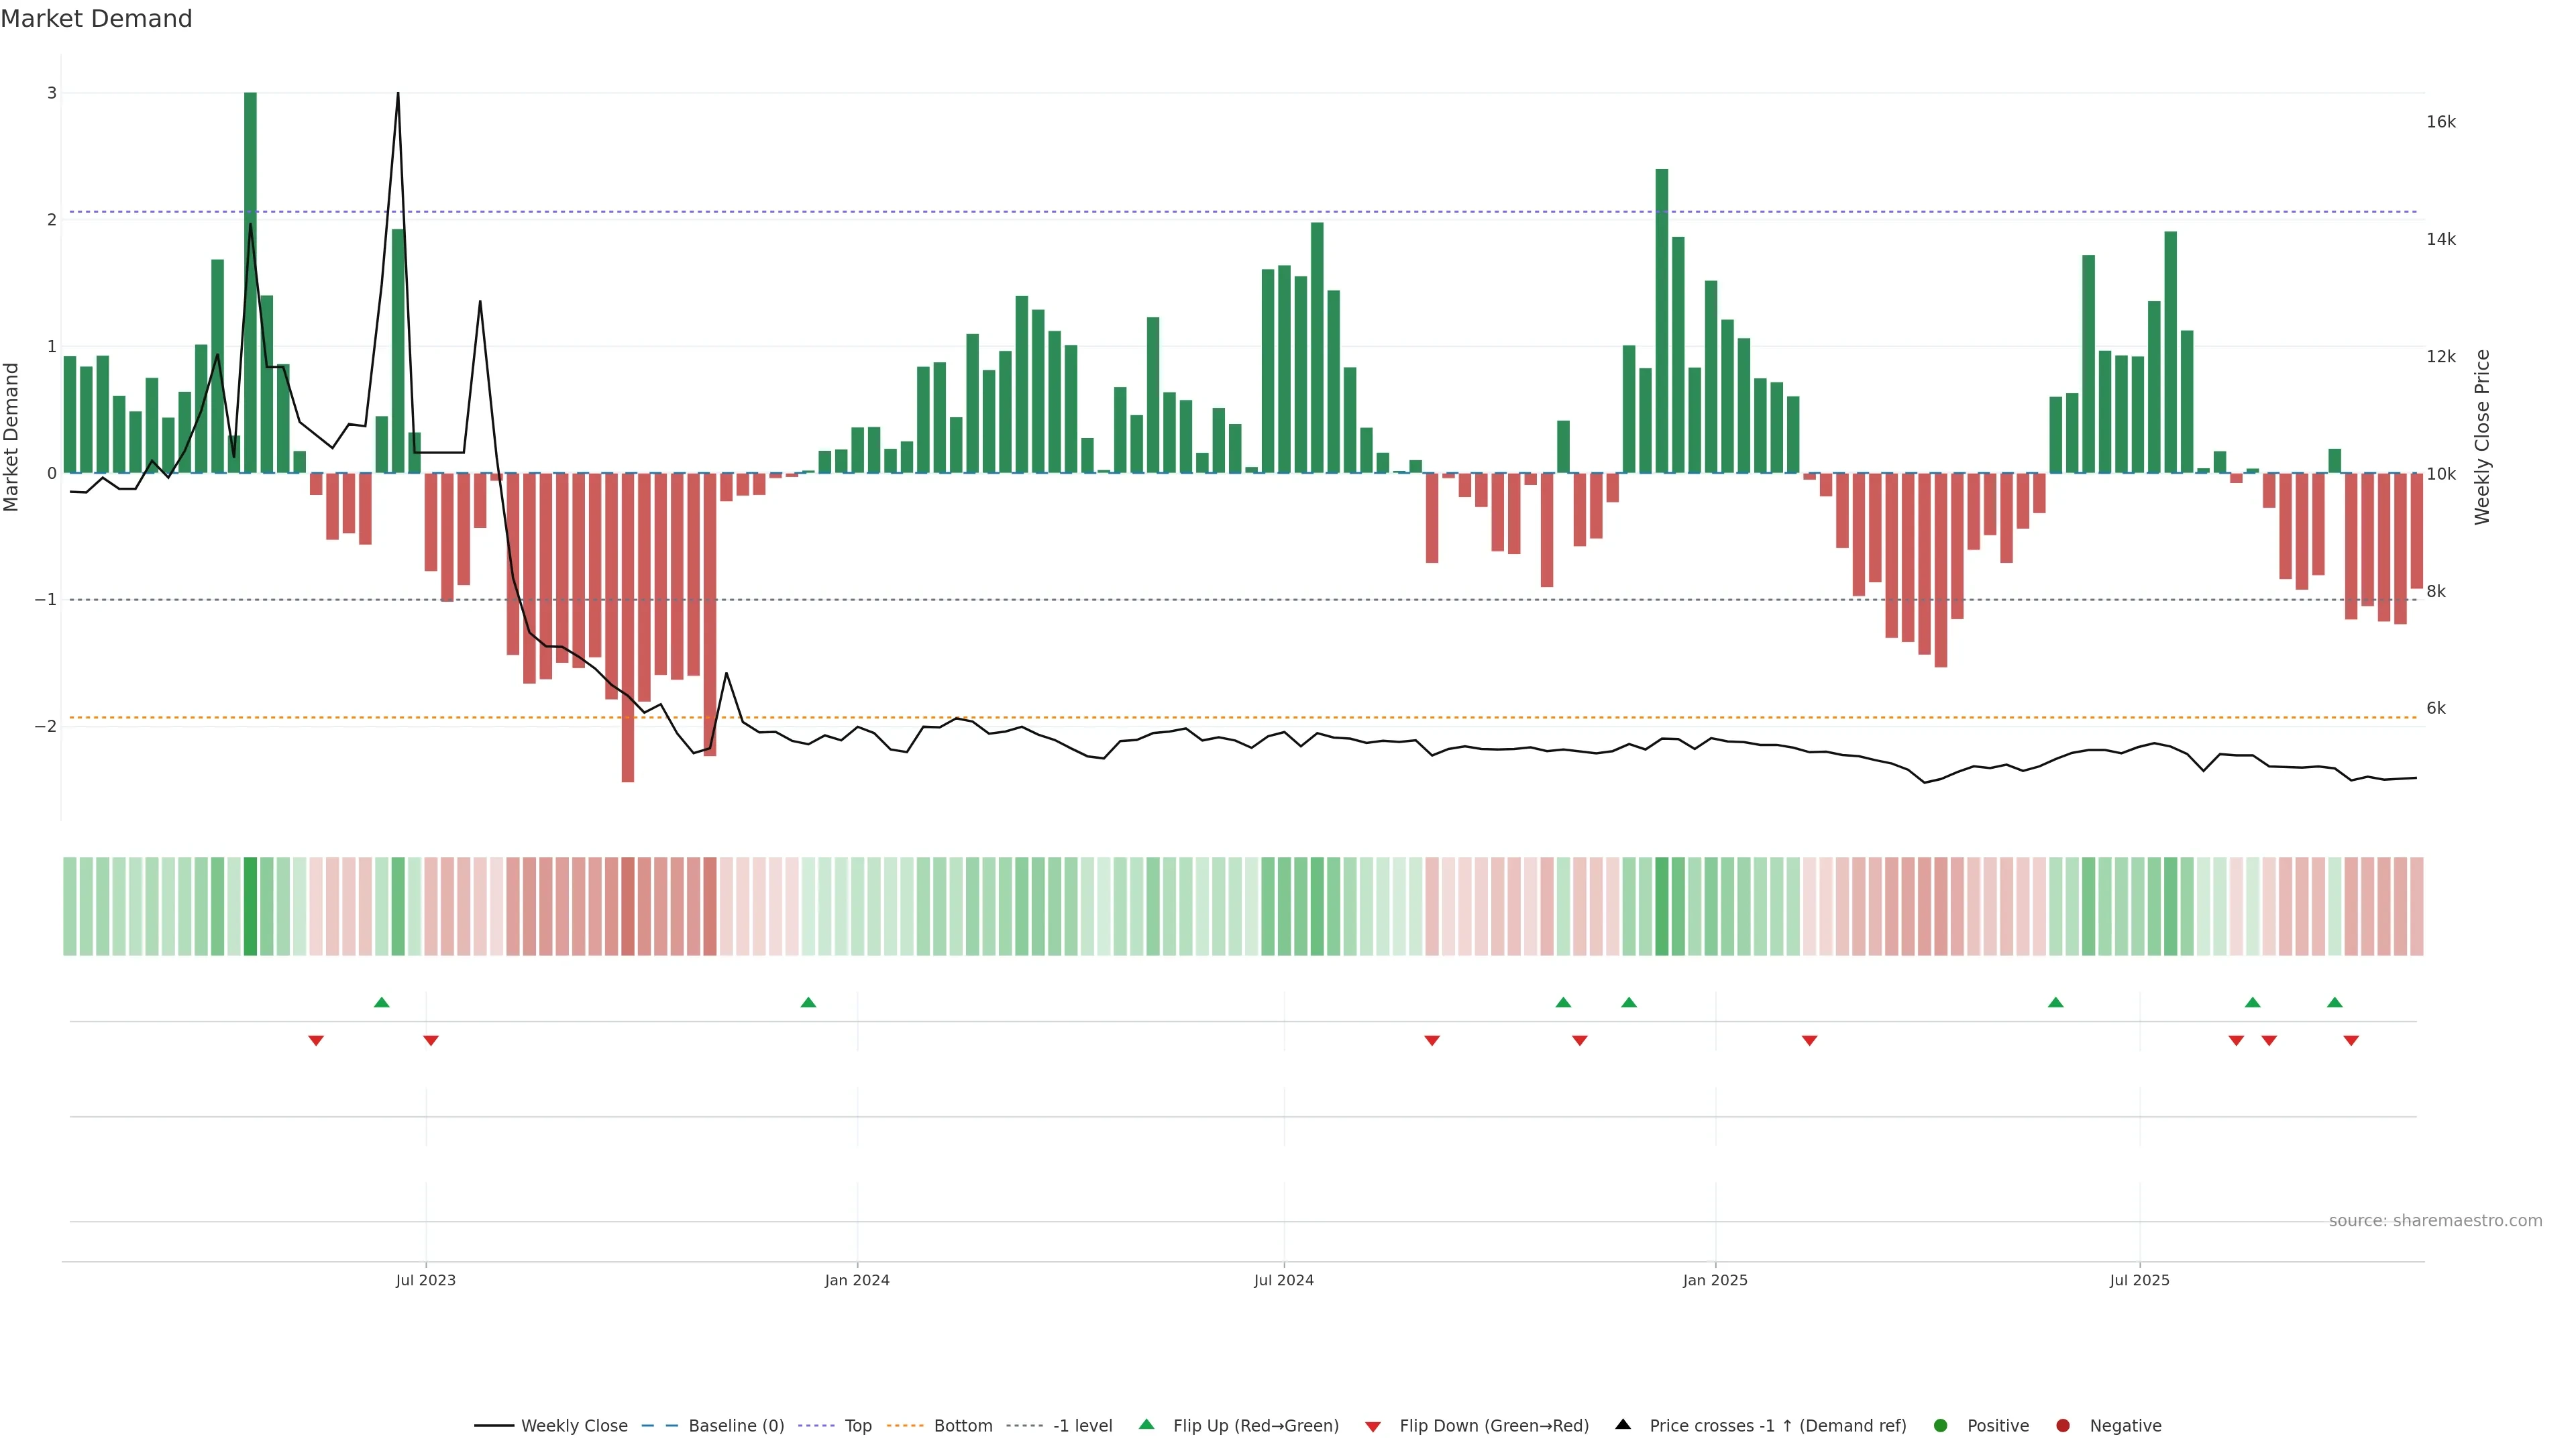Click the first red flip down marker
2576x1449 pixels.
(316, 1041)
